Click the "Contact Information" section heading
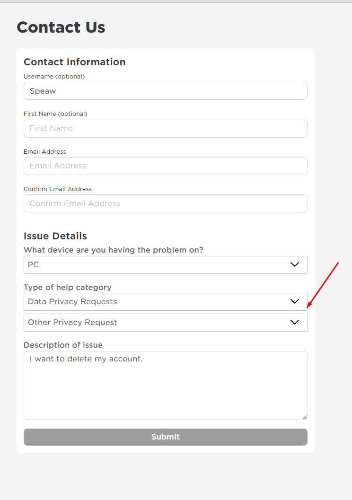The height and width of the screenshot is (500, 352). tap(74, 62)
